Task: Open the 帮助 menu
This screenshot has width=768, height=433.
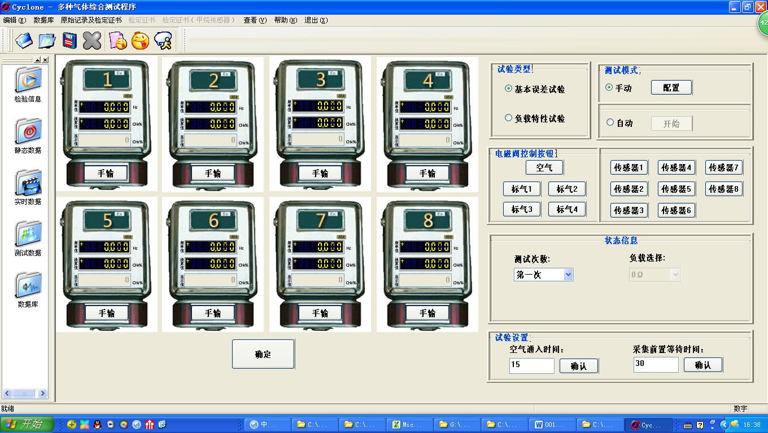Action: pos(285,20)
